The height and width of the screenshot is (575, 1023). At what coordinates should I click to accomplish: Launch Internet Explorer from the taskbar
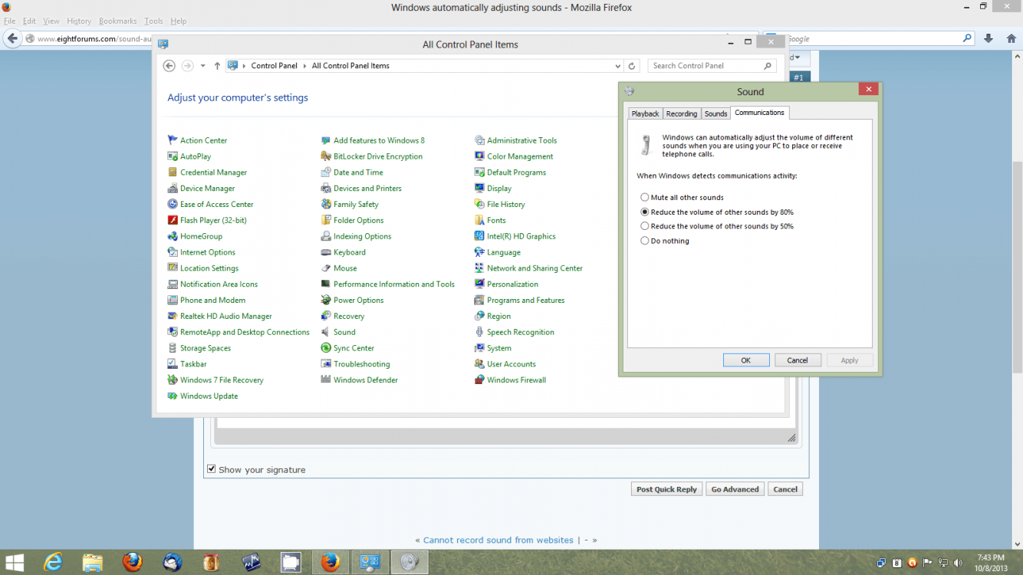click(x=53, y=562)
